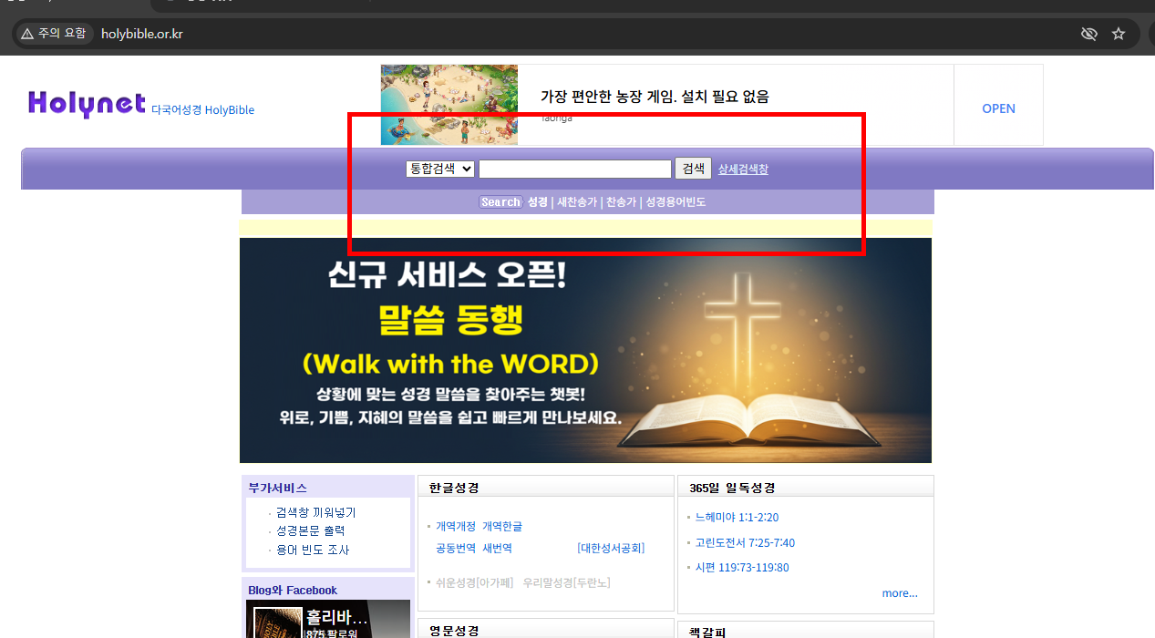Click the 찬송가 link in the search row
The height and width of the screenshot is (638, 1155).
click(621, 201)
